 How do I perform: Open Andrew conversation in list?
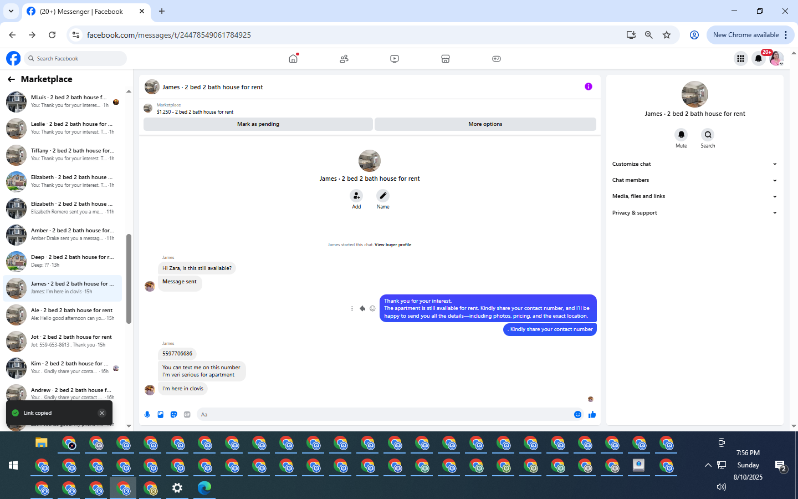62,394
